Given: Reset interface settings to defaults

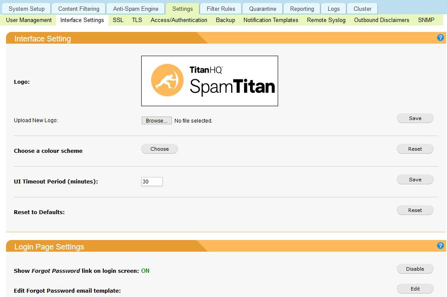Looking at the screenshot, I should coord(415,210).
